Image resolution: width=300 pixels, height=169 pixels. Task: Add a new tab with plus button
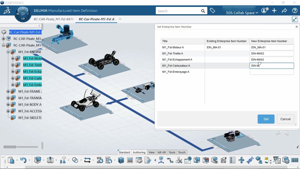pos(120,19)
